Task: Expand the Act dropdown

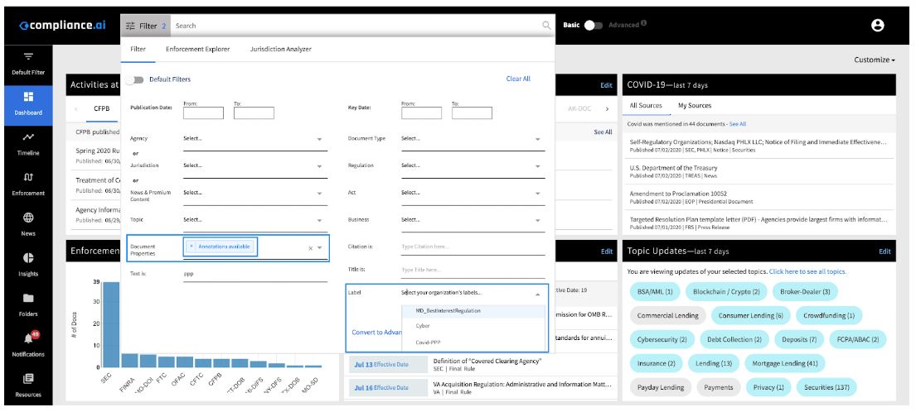Action: coord(537,194)
